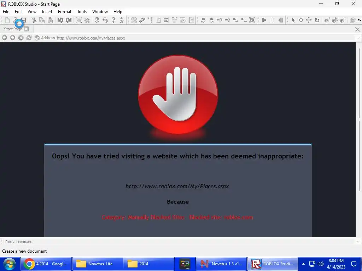Stop loading the page
The image size is (362, 271).
[21, 38]
